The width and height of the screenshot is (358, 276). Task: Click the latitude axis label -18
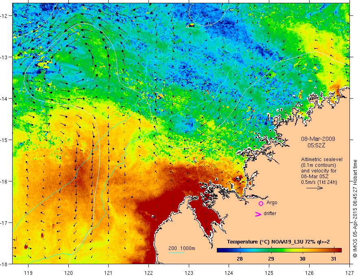(4, 264)
